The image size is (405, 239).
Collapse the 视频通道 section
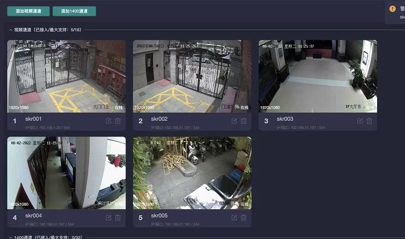click(x=11, y=30)
